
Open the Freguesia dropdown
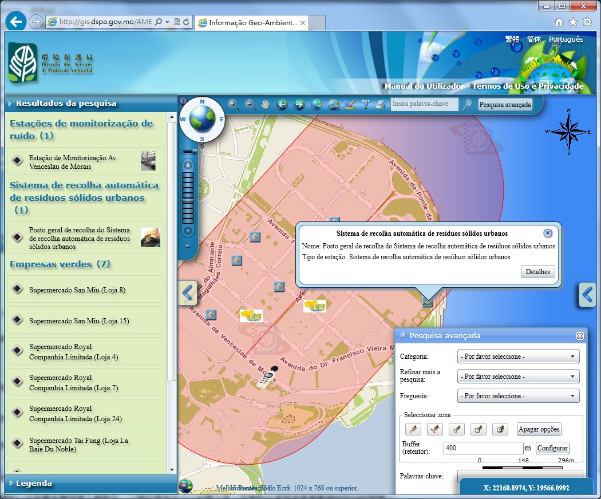click(518, 396)
